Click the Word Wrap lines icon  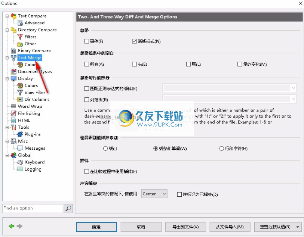point(13,106)
